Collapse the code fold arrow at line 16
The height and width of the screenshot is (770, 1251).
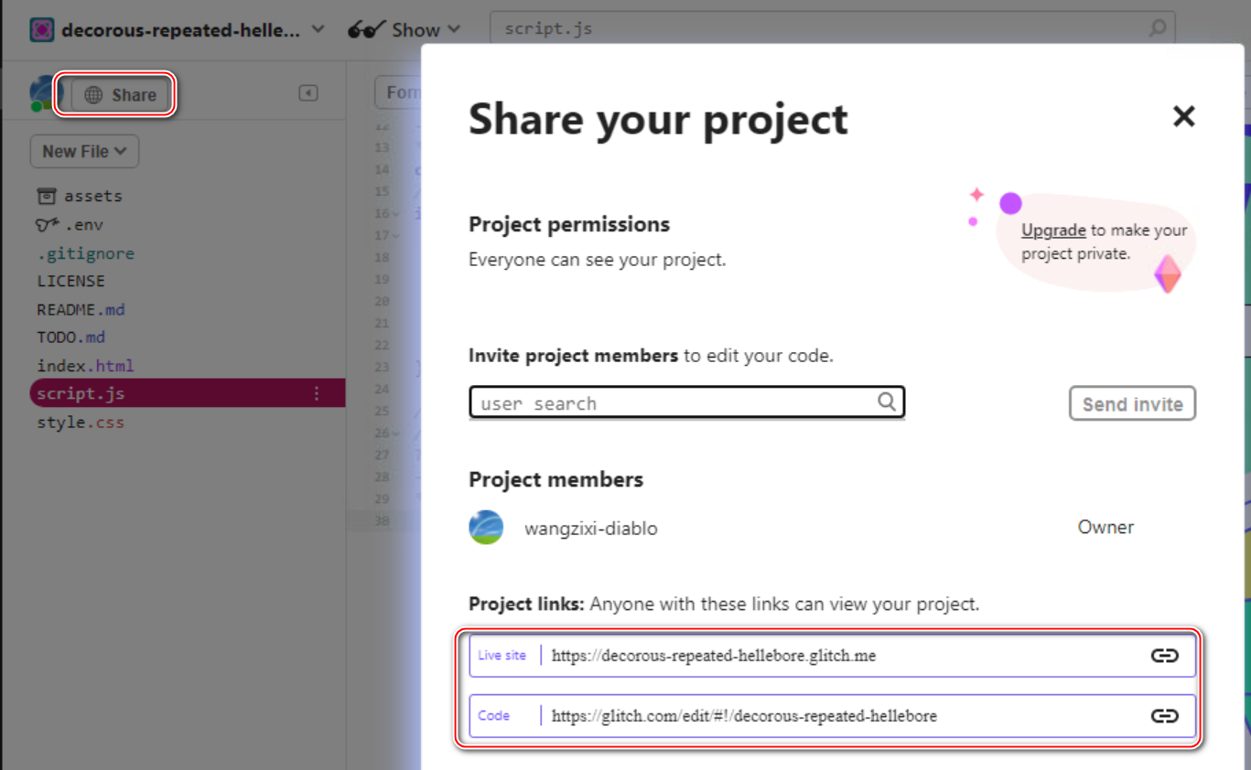click(x=395, y=214)
